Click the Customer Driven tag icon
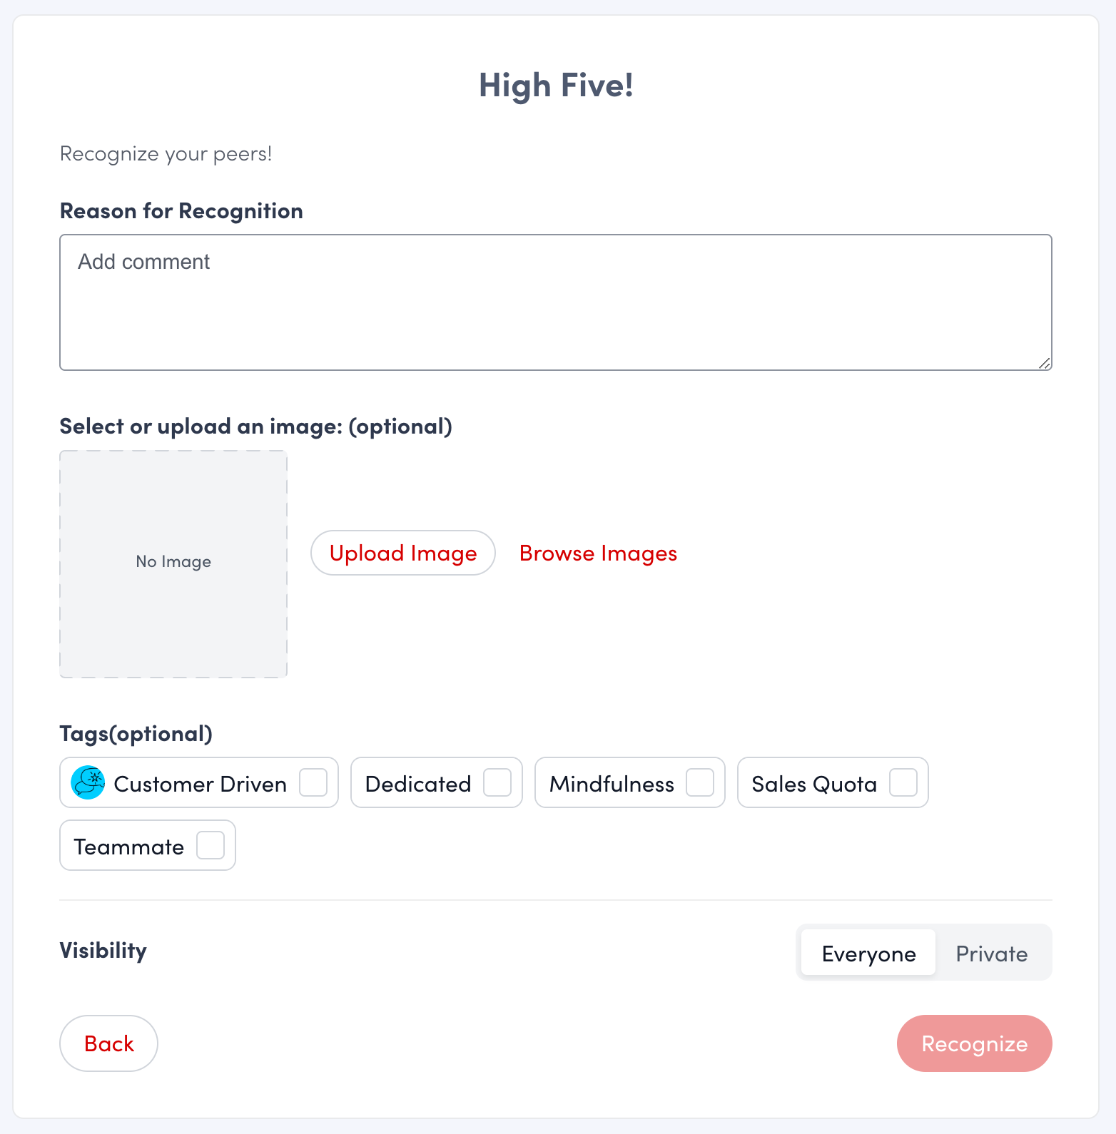The height and width of the screenshot is (1134, 1116). coord(88,782)
